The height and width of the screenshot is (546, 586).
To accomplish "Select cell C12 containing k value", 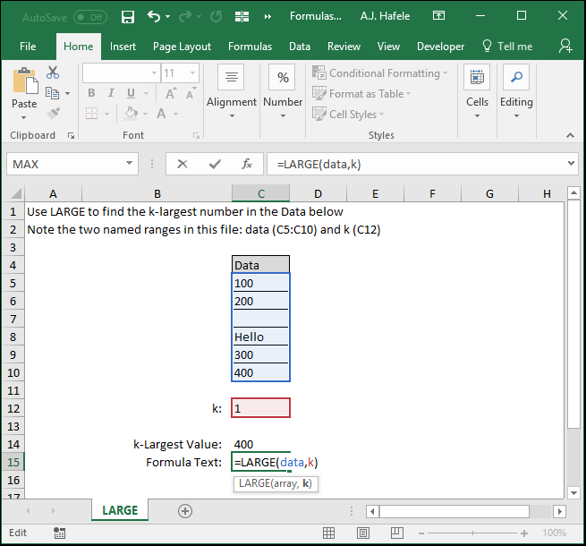I will [x=260, y=408].
